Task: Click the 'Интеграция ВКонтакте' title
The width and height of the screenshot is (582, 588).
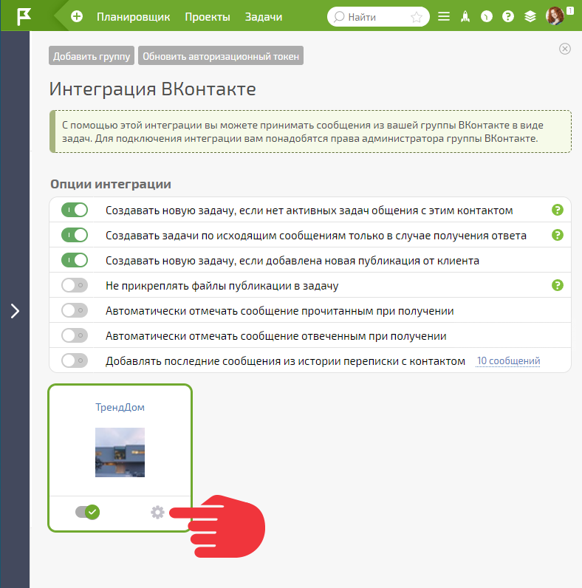Action: coord(152,89)
